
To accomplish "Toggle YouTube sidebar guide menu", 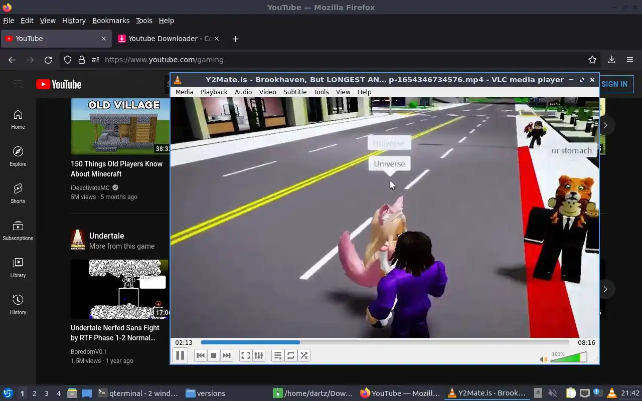I will [18, 84].
